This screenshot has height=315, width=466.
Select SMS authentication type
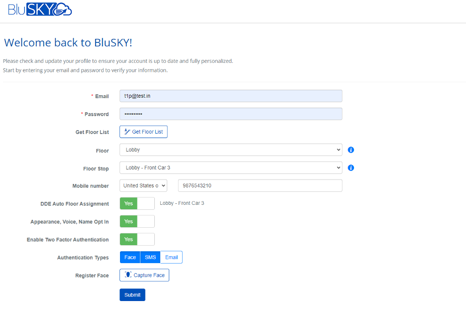150,257
